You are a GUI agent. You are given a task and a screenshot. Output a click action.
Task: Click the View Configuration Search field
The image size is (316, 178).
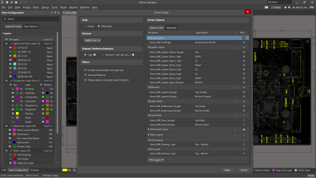[31, 19]
